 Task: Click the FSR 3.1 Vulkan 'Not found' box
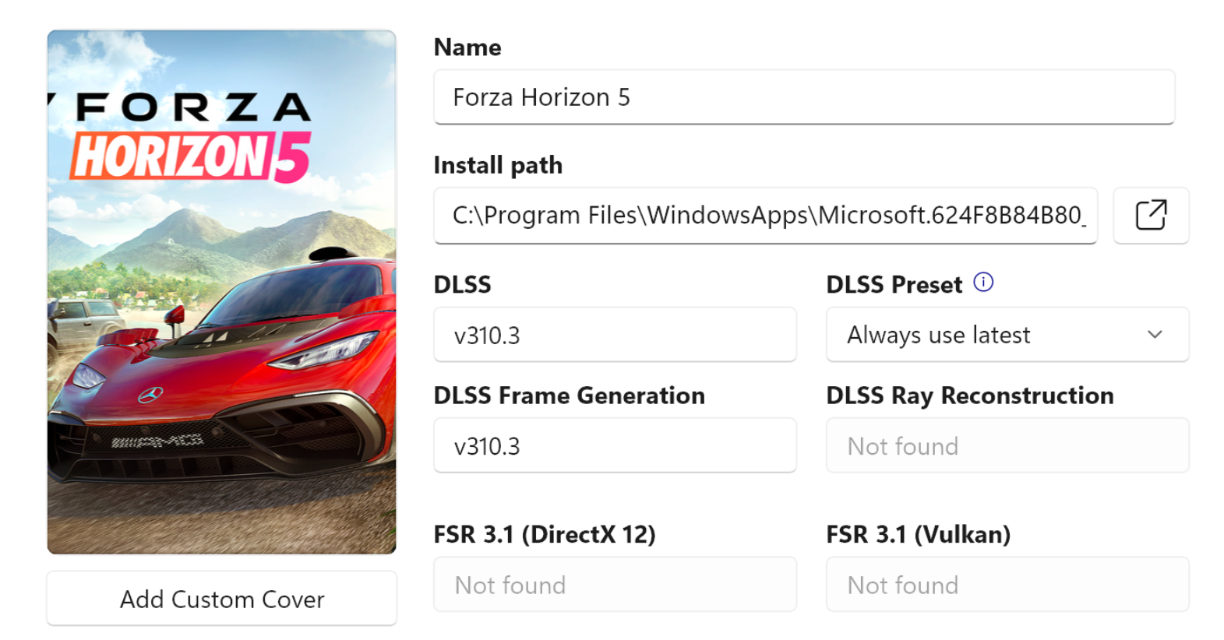(x=1007, y=585)
